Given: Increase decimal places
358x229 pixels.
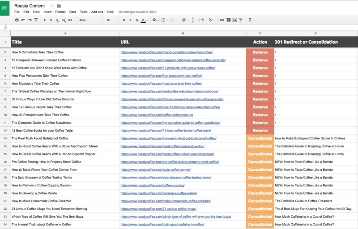Looking at the screenshot, I should point(64,20).
